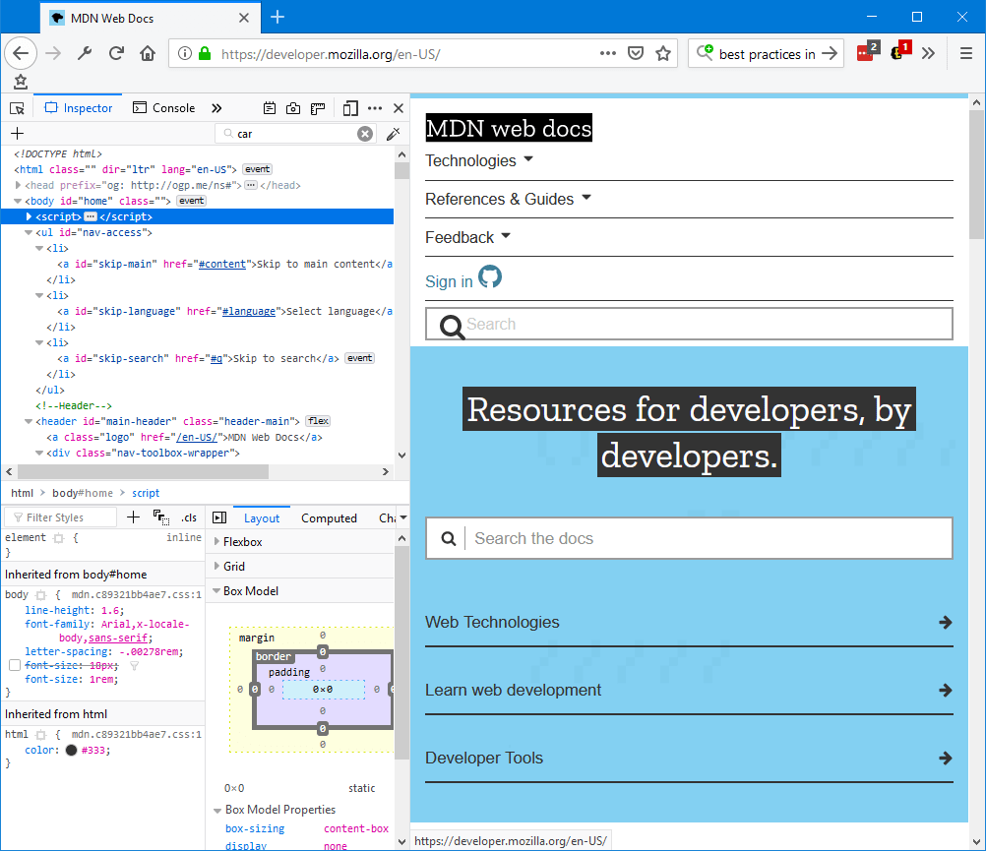Toggle responsive design mode
The height and width of the screenshot is (851, 986).
click(349, 108)
